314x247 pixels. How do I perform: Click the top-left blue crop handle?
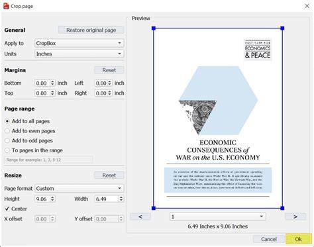[x=154, y=28]
